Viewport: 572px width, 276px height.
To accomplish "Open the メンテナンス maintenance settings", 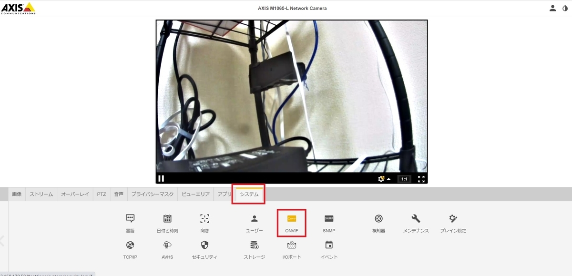I will [x=416, y=223].
